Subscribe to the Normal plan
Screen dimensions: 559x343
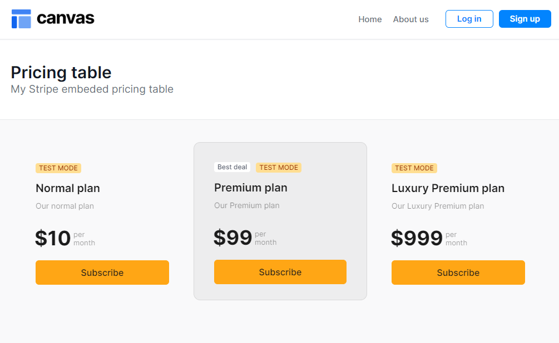pyautogui.click(x=102, y=273)
